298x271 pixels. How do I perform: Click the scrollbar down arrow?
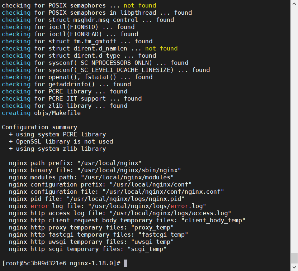[x=294, y=267]
